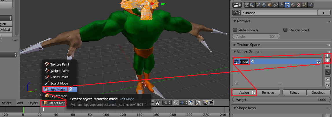Select the Head vertex group name

pyautogui.click(x=244, y=62)
